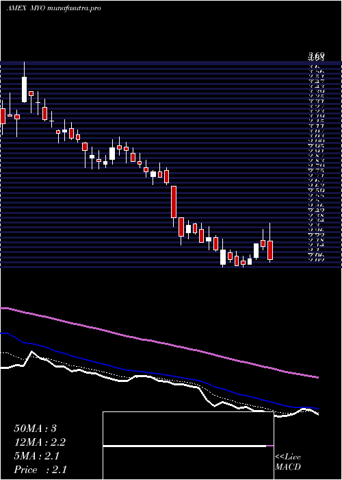
Task: Click the <<Live MACD label
Action: point(288,462)
